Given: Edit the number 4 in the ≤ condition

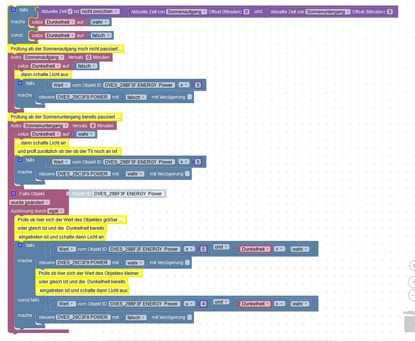Looking at the screenshot, I should click(203, 304).
